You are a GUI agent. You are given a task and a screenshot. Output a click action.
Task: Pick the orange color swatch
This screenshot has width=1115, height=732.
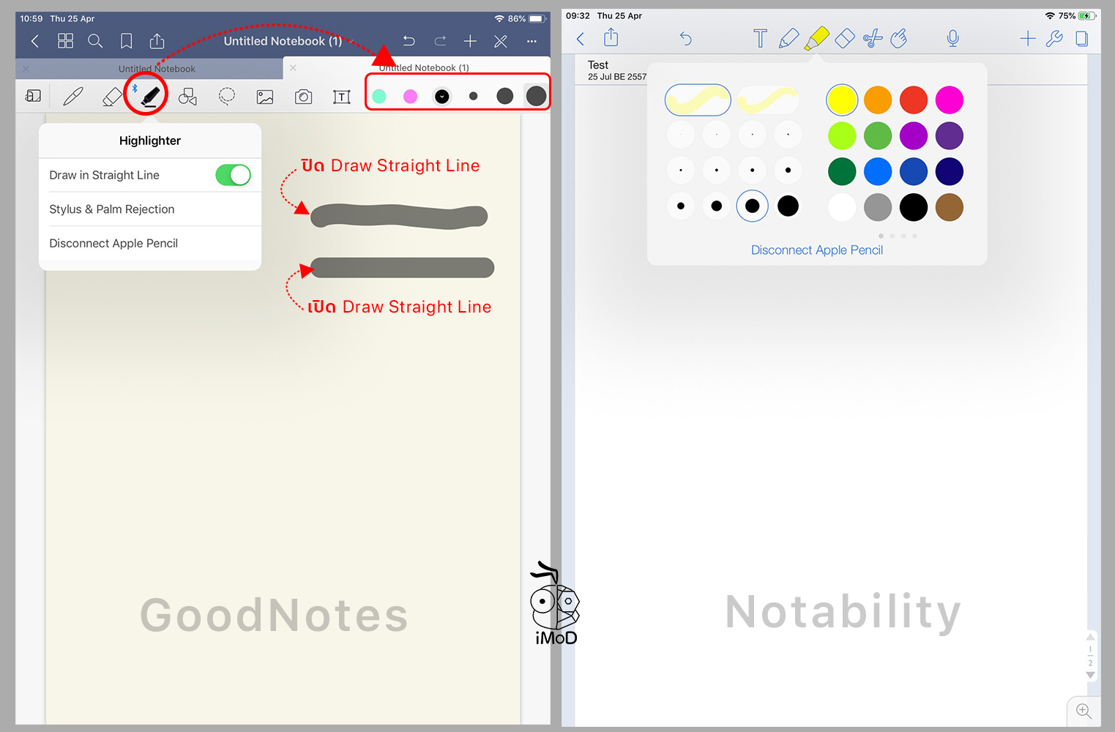point(877,100)
